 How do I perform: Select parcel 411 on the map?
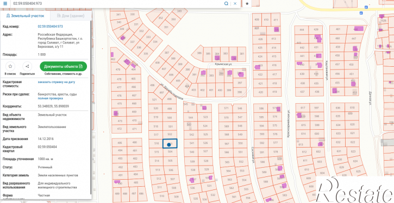276,20
